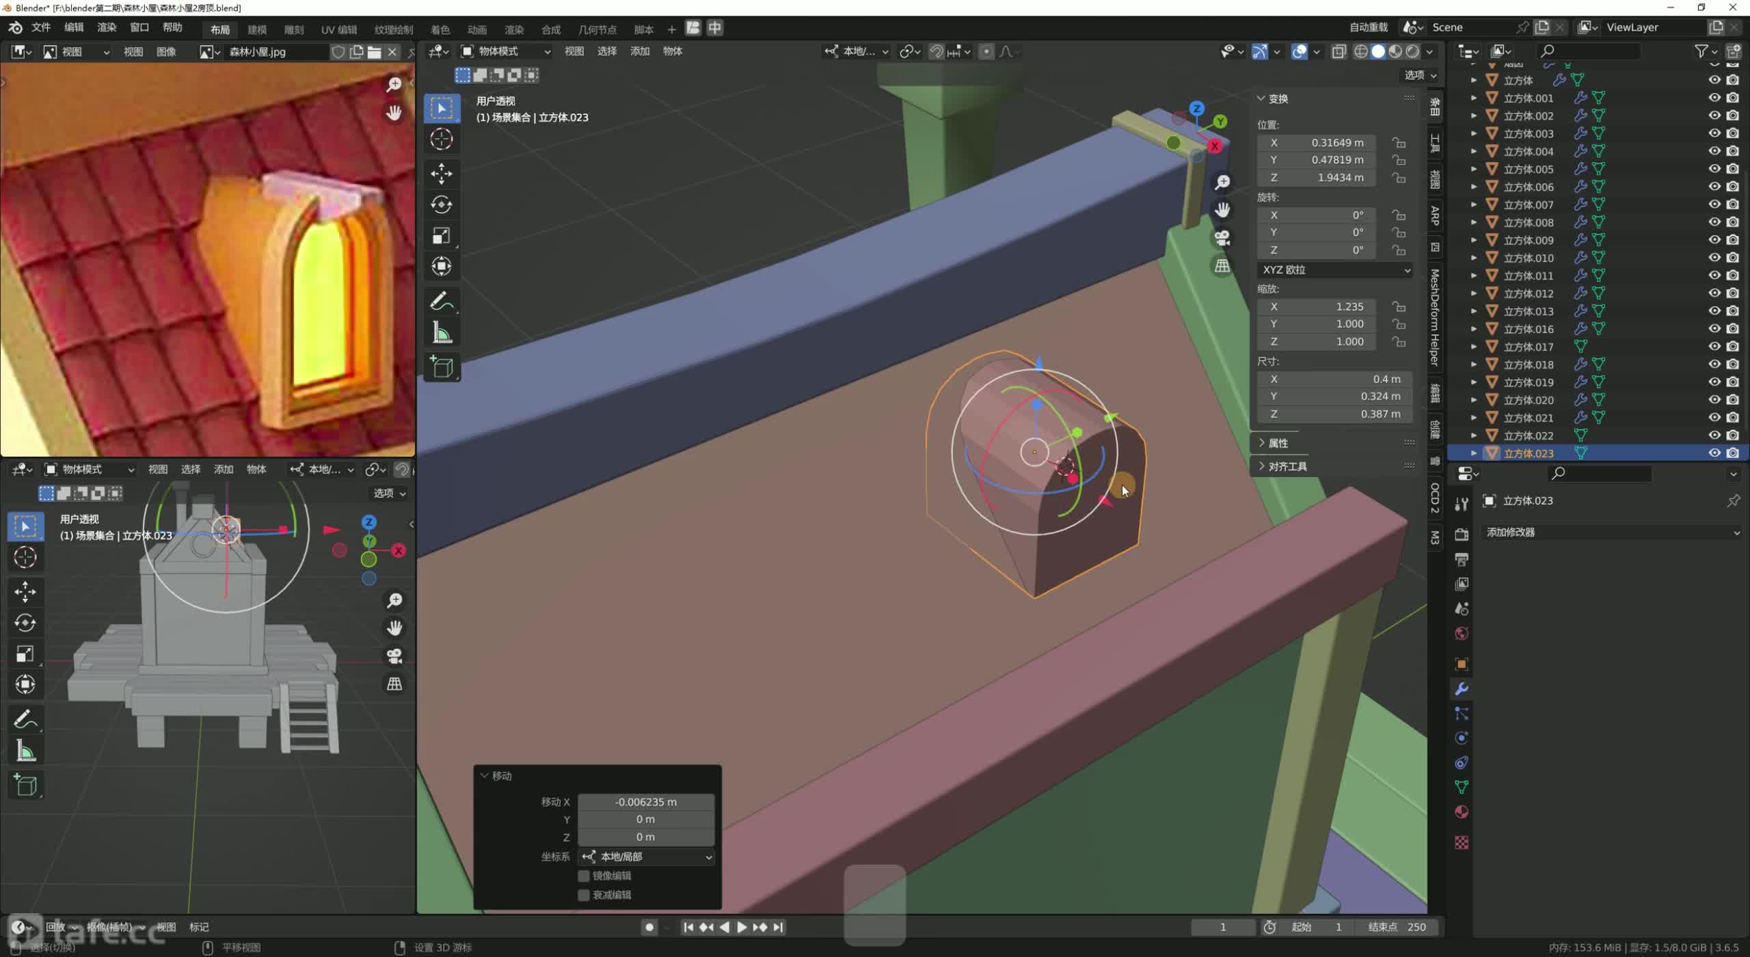Click the pan hand icon in main viewport
The width and height of the screenshot is (1750, 957).
pos(1222,210)
